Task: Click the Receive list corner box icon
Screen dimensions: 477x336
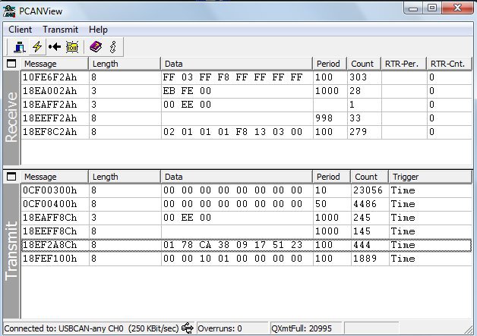Action: pyautogui.click(x=11, y=64)
